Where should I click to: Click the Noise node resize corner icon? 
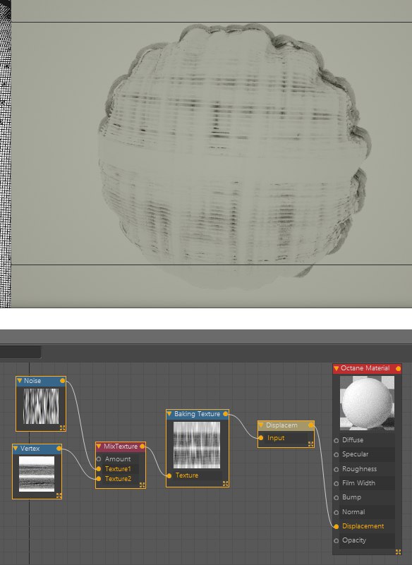(x=62, y=427)
